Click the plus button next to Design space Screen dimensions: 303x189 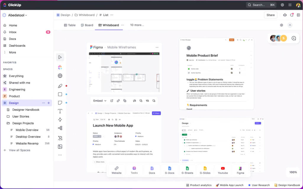point(49,103)
